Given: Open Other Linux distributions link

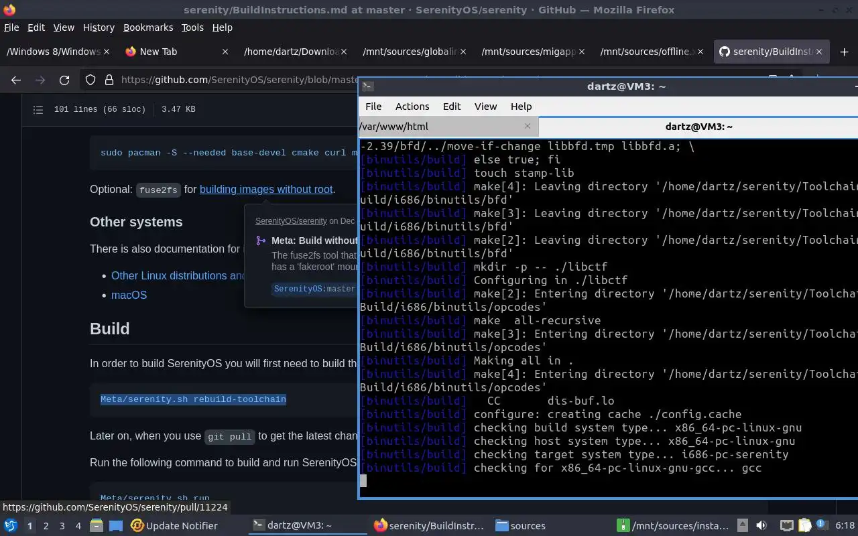Looking at the screenshot, I should point(178,275).
